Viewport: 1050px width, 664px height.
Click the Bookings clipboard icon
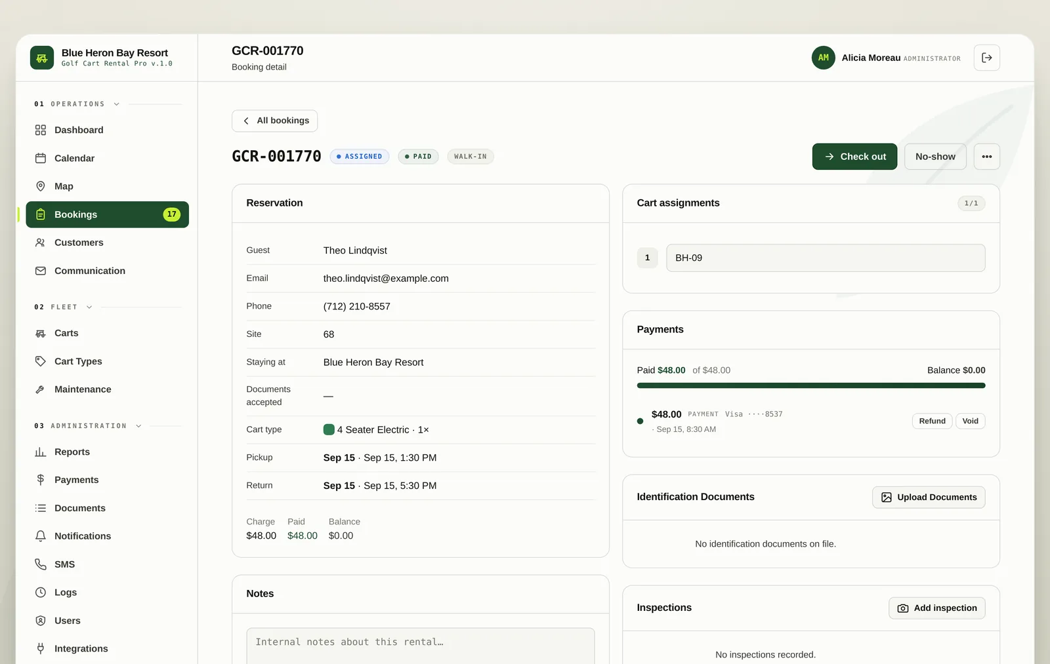[41, 214]
